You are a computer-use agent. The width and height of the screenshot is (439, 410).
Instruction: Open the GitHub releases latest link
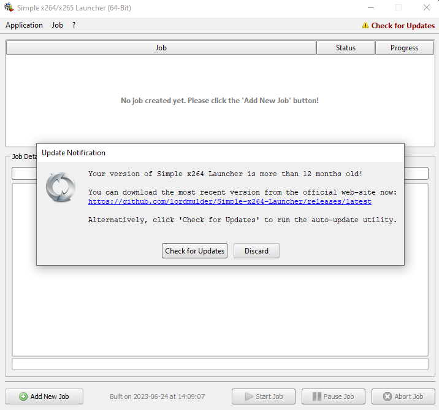point(229,201)
